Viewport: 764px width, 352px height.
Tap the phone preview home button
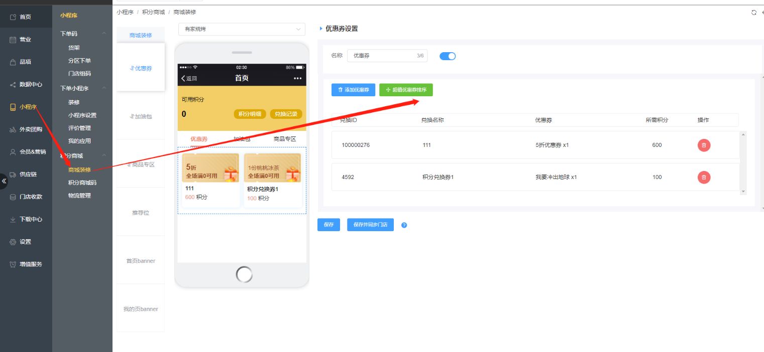coord(244,274)
